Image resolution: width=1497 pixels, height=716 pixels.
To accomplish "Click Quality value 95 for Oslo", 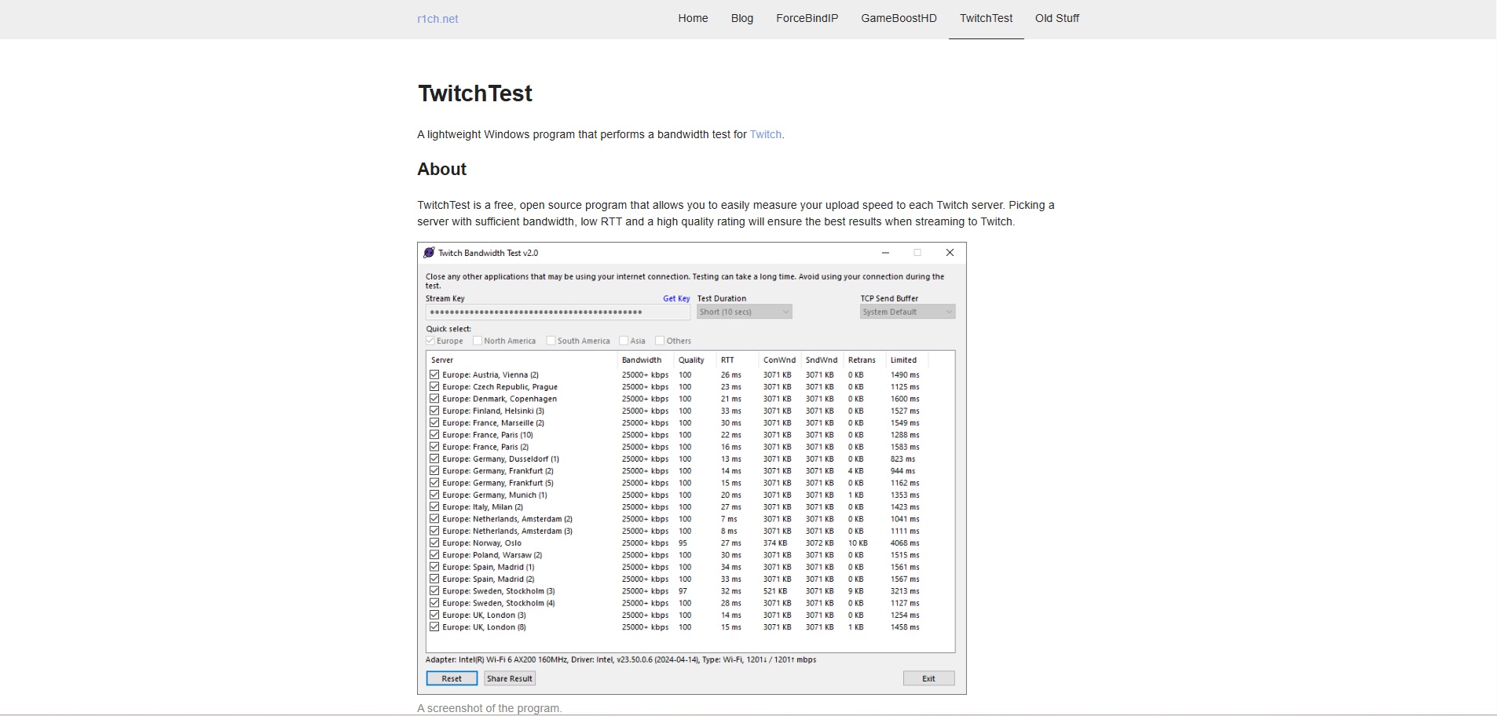I will coord(683,542).
